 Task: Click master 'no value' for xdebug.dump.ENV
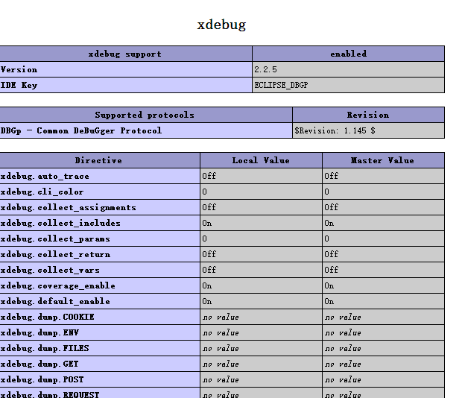(343, 333)
